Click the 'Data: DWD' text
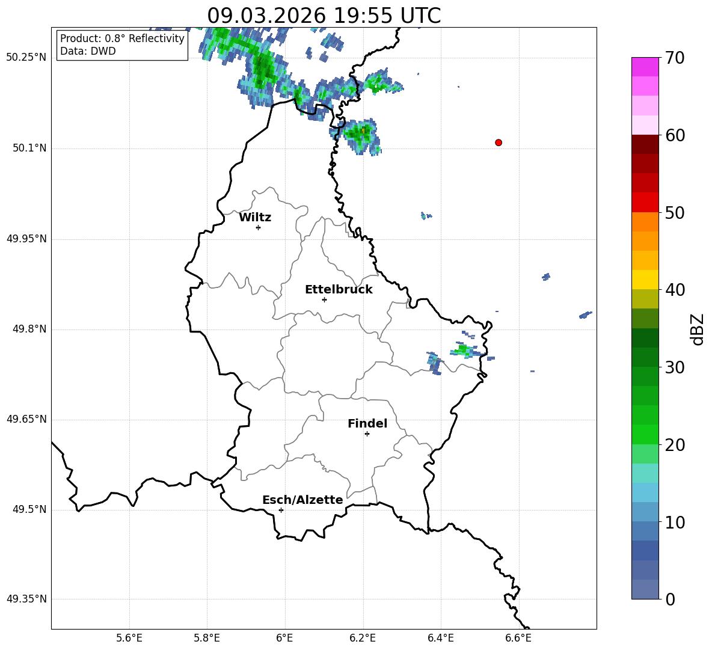Screen dimensions: 712x650 pos(88,51)
